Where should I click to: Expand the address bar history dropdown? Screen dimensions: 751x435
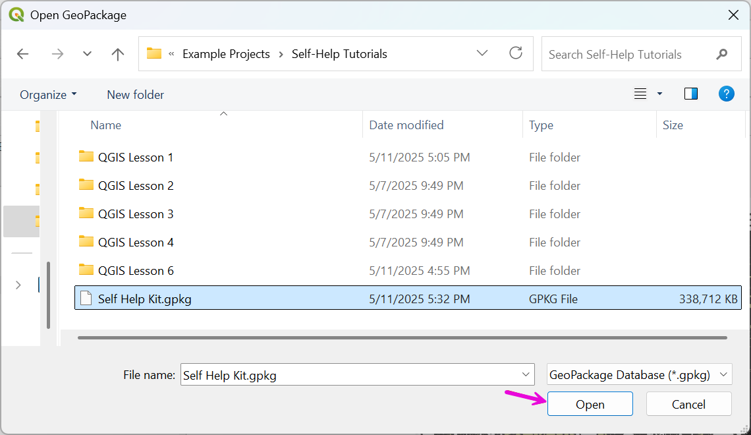click(x=482, y=53)
